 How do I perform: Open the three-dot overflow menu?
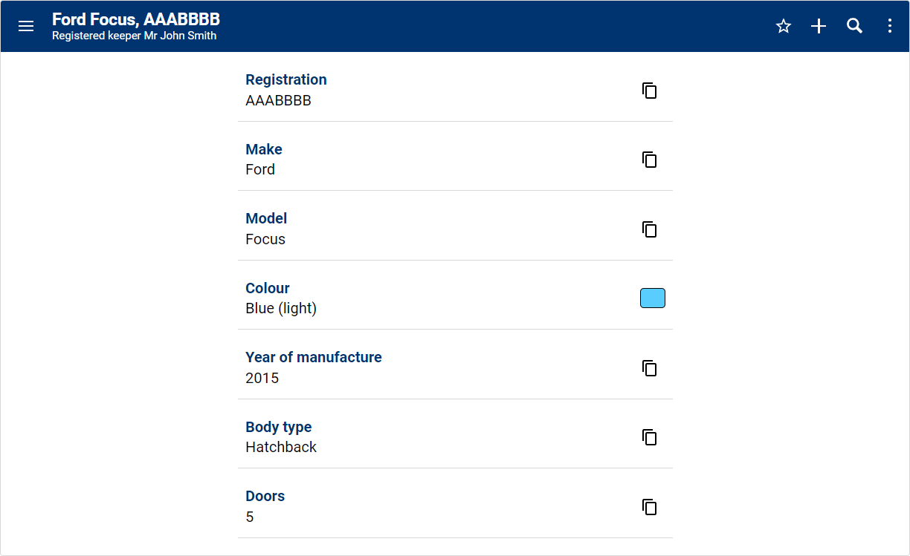coord(890,27)
